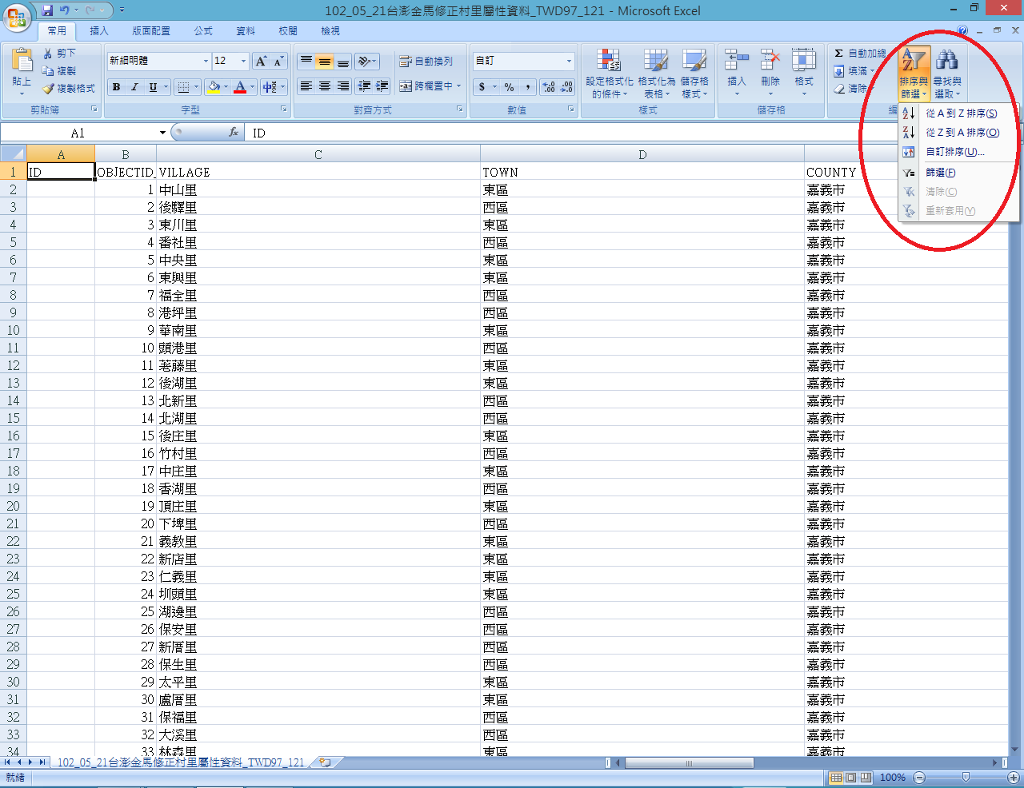Viewport: 1024px width, 788px height.
Task: Click the yellow fill color swatch
Action: [214, 87]
